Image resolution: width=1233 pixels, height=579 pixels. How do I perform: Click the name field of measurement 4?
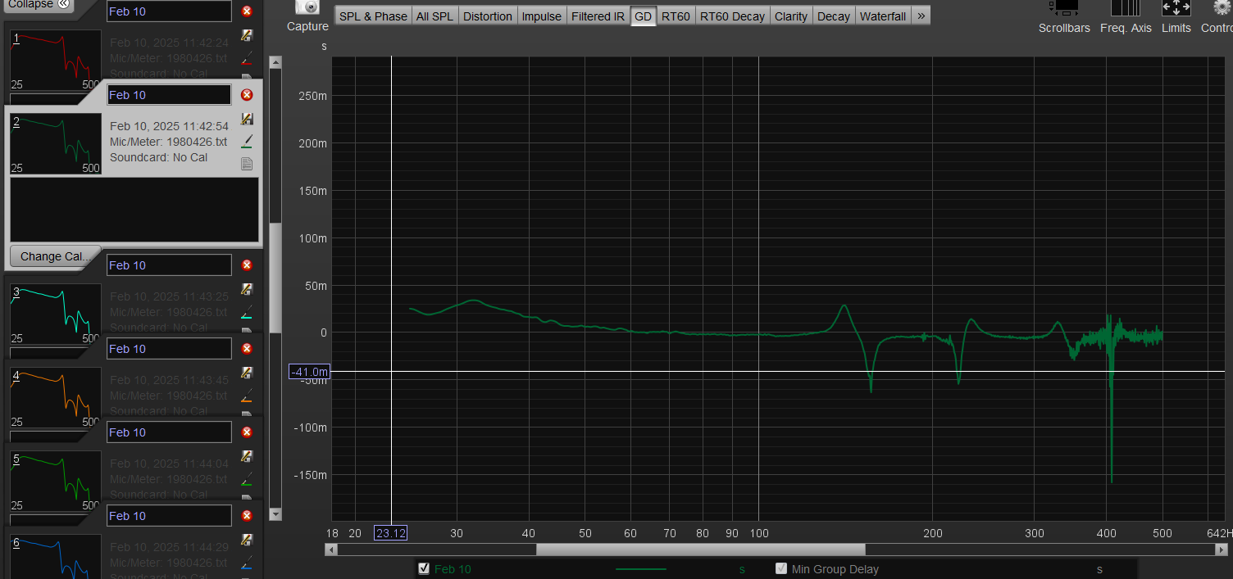[169, 349]
